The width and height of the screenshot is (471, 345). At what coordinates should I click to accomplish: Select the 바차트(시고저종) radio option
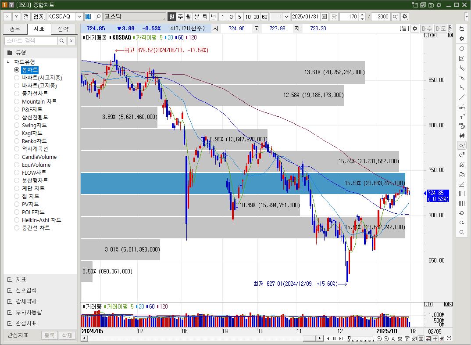tap(17, 78)
